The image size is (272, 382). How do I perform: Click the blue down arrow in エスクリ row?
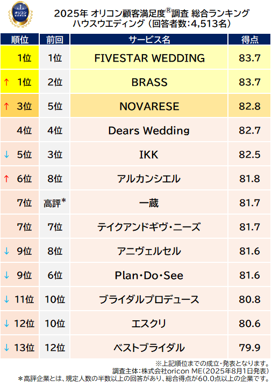pyautogui.click(x=6, y=324)
